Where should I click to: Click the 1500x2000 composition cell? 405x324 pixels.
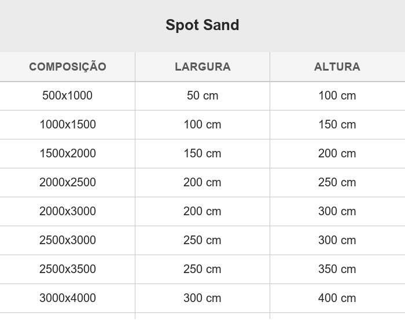pyautogui.click(x=68, y=154)
